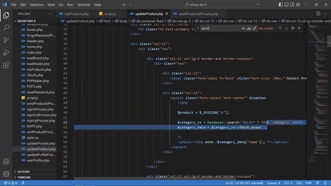Close the find widget

[x=299, y=28]
